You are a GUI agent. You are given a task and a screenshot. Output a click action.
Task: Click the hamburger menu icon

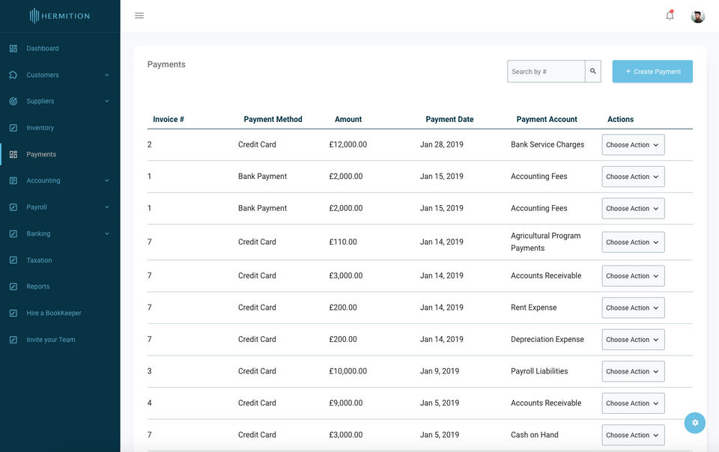139,16
